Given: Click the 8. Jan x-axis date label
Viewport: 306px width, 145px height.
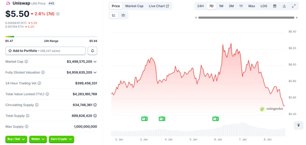Looking at the screenshot, I should [268, 139].
